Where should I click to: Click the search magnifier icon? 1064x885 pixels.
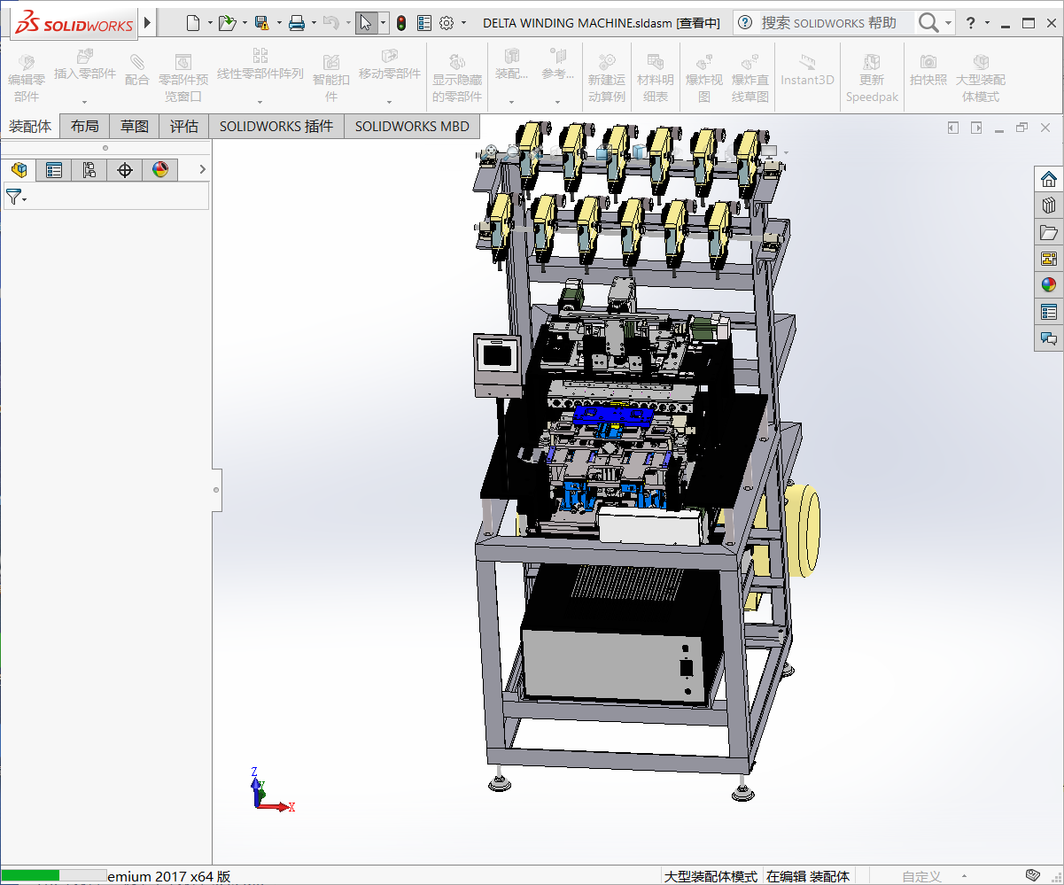[x=928, y=23]
